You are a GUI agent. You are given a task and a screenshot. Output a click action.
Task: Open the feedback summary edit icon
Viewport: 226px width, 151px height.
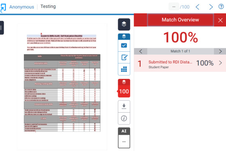click(x=124, y=57)
